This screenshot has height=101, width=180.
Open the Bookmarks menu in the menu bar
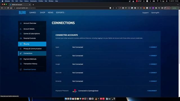pos(33,1)
